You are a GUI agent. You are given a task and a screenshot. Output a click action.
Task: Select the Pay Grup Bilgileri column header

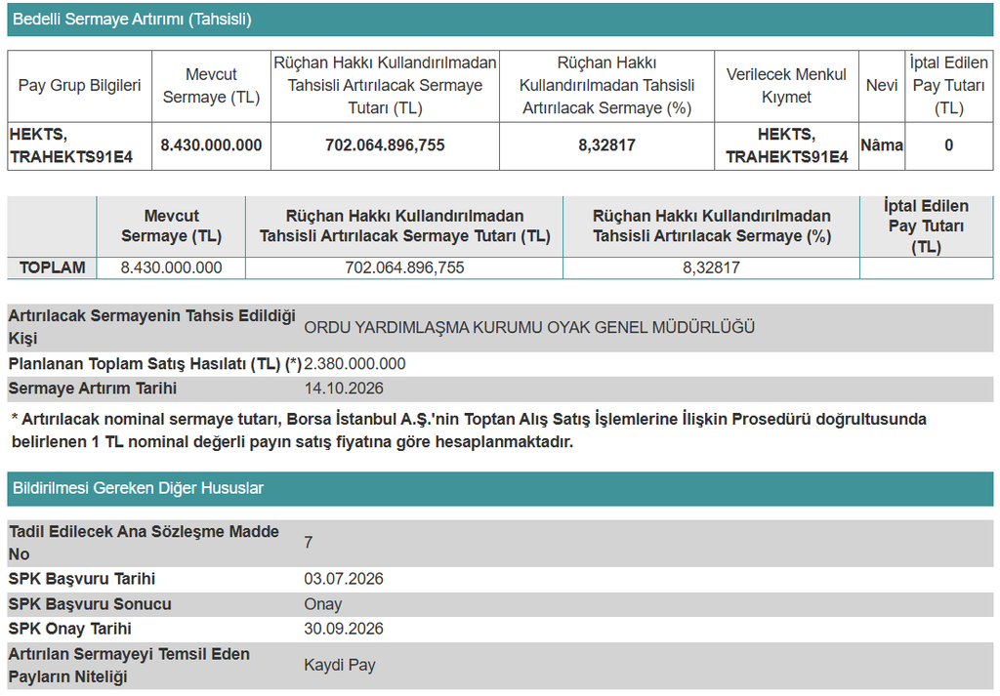tap(80, 85)
